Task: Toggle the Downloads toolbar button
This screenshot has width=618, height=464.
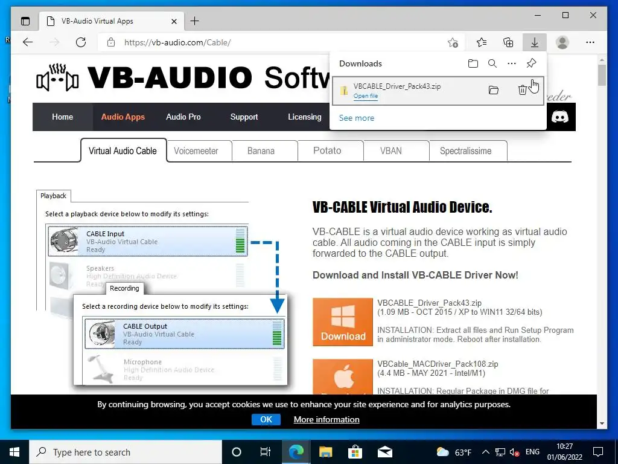Action: click(535, 42)
